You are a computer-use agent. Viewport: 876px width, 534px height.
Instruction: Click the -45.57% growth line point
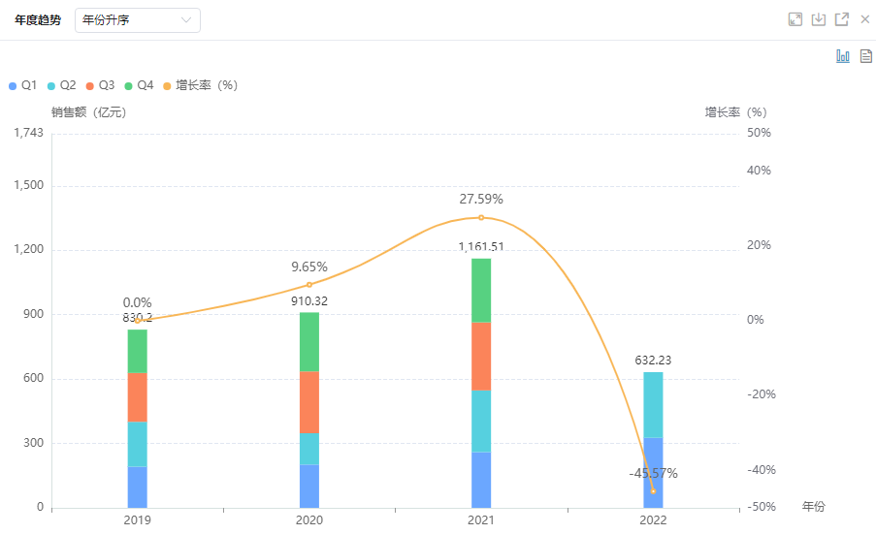click(653, 491)
